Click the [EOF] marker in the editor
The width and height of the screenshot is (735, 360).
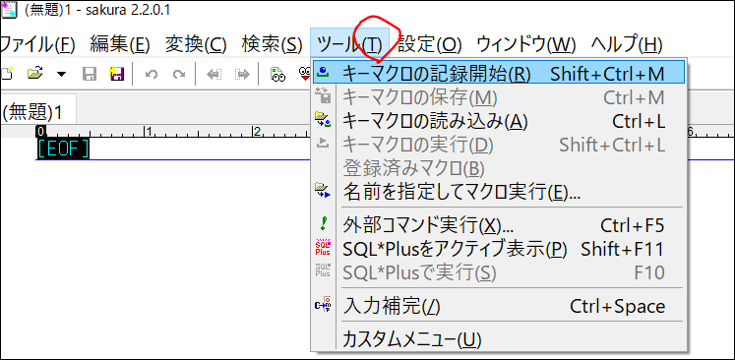[62, 149]
